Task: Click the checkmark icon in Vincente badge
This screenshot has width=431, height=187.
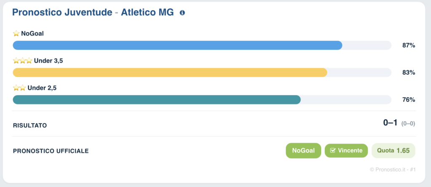Action: [333, 151]
